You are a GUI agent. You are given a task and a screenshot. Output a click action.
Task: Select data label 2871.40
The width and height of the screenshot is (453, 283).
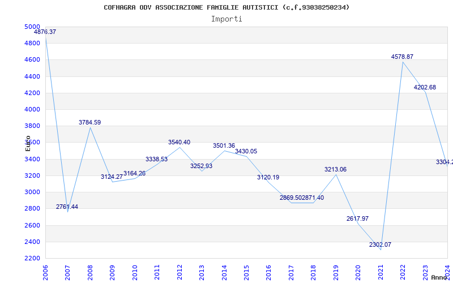313,198
